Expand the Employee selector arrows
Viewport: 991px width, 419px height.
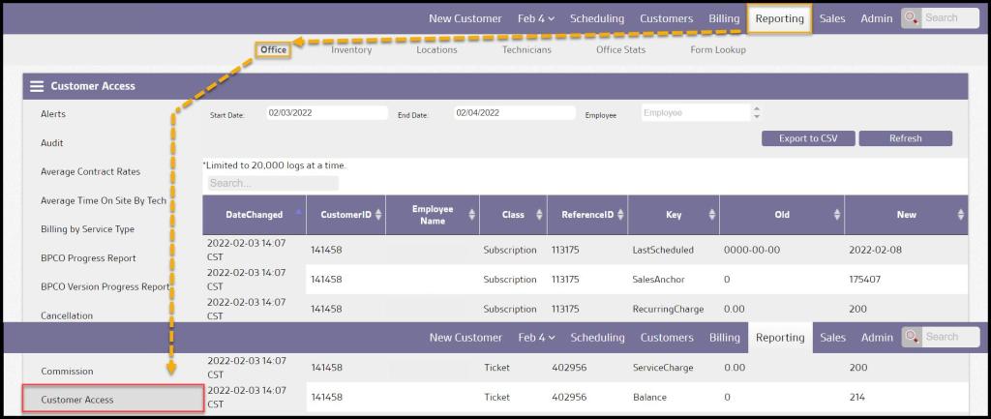(756, 113)
